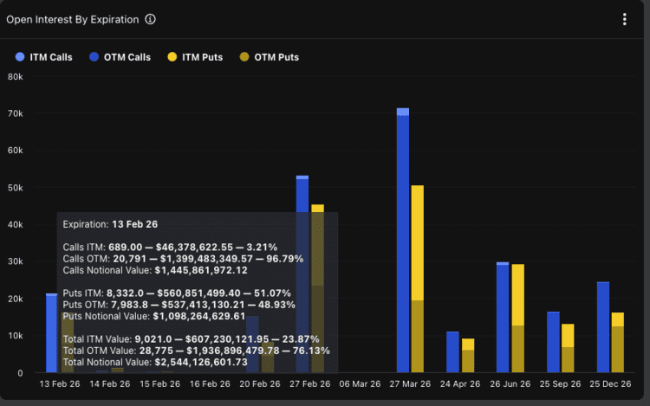Click the 27 Mar 26 calls bar
This screenshot has height=406, width=650.
(402, 242)
